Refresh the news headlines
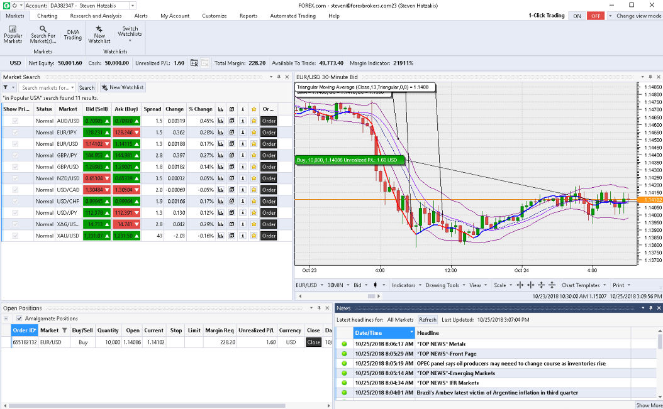Screen dimensions: 663x409 428,320
